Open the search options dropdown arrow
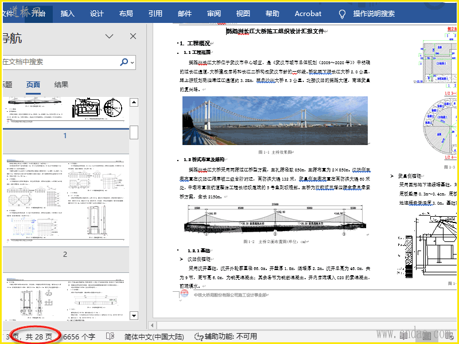Viewport: 459px width, 344px height. (133, 62)
